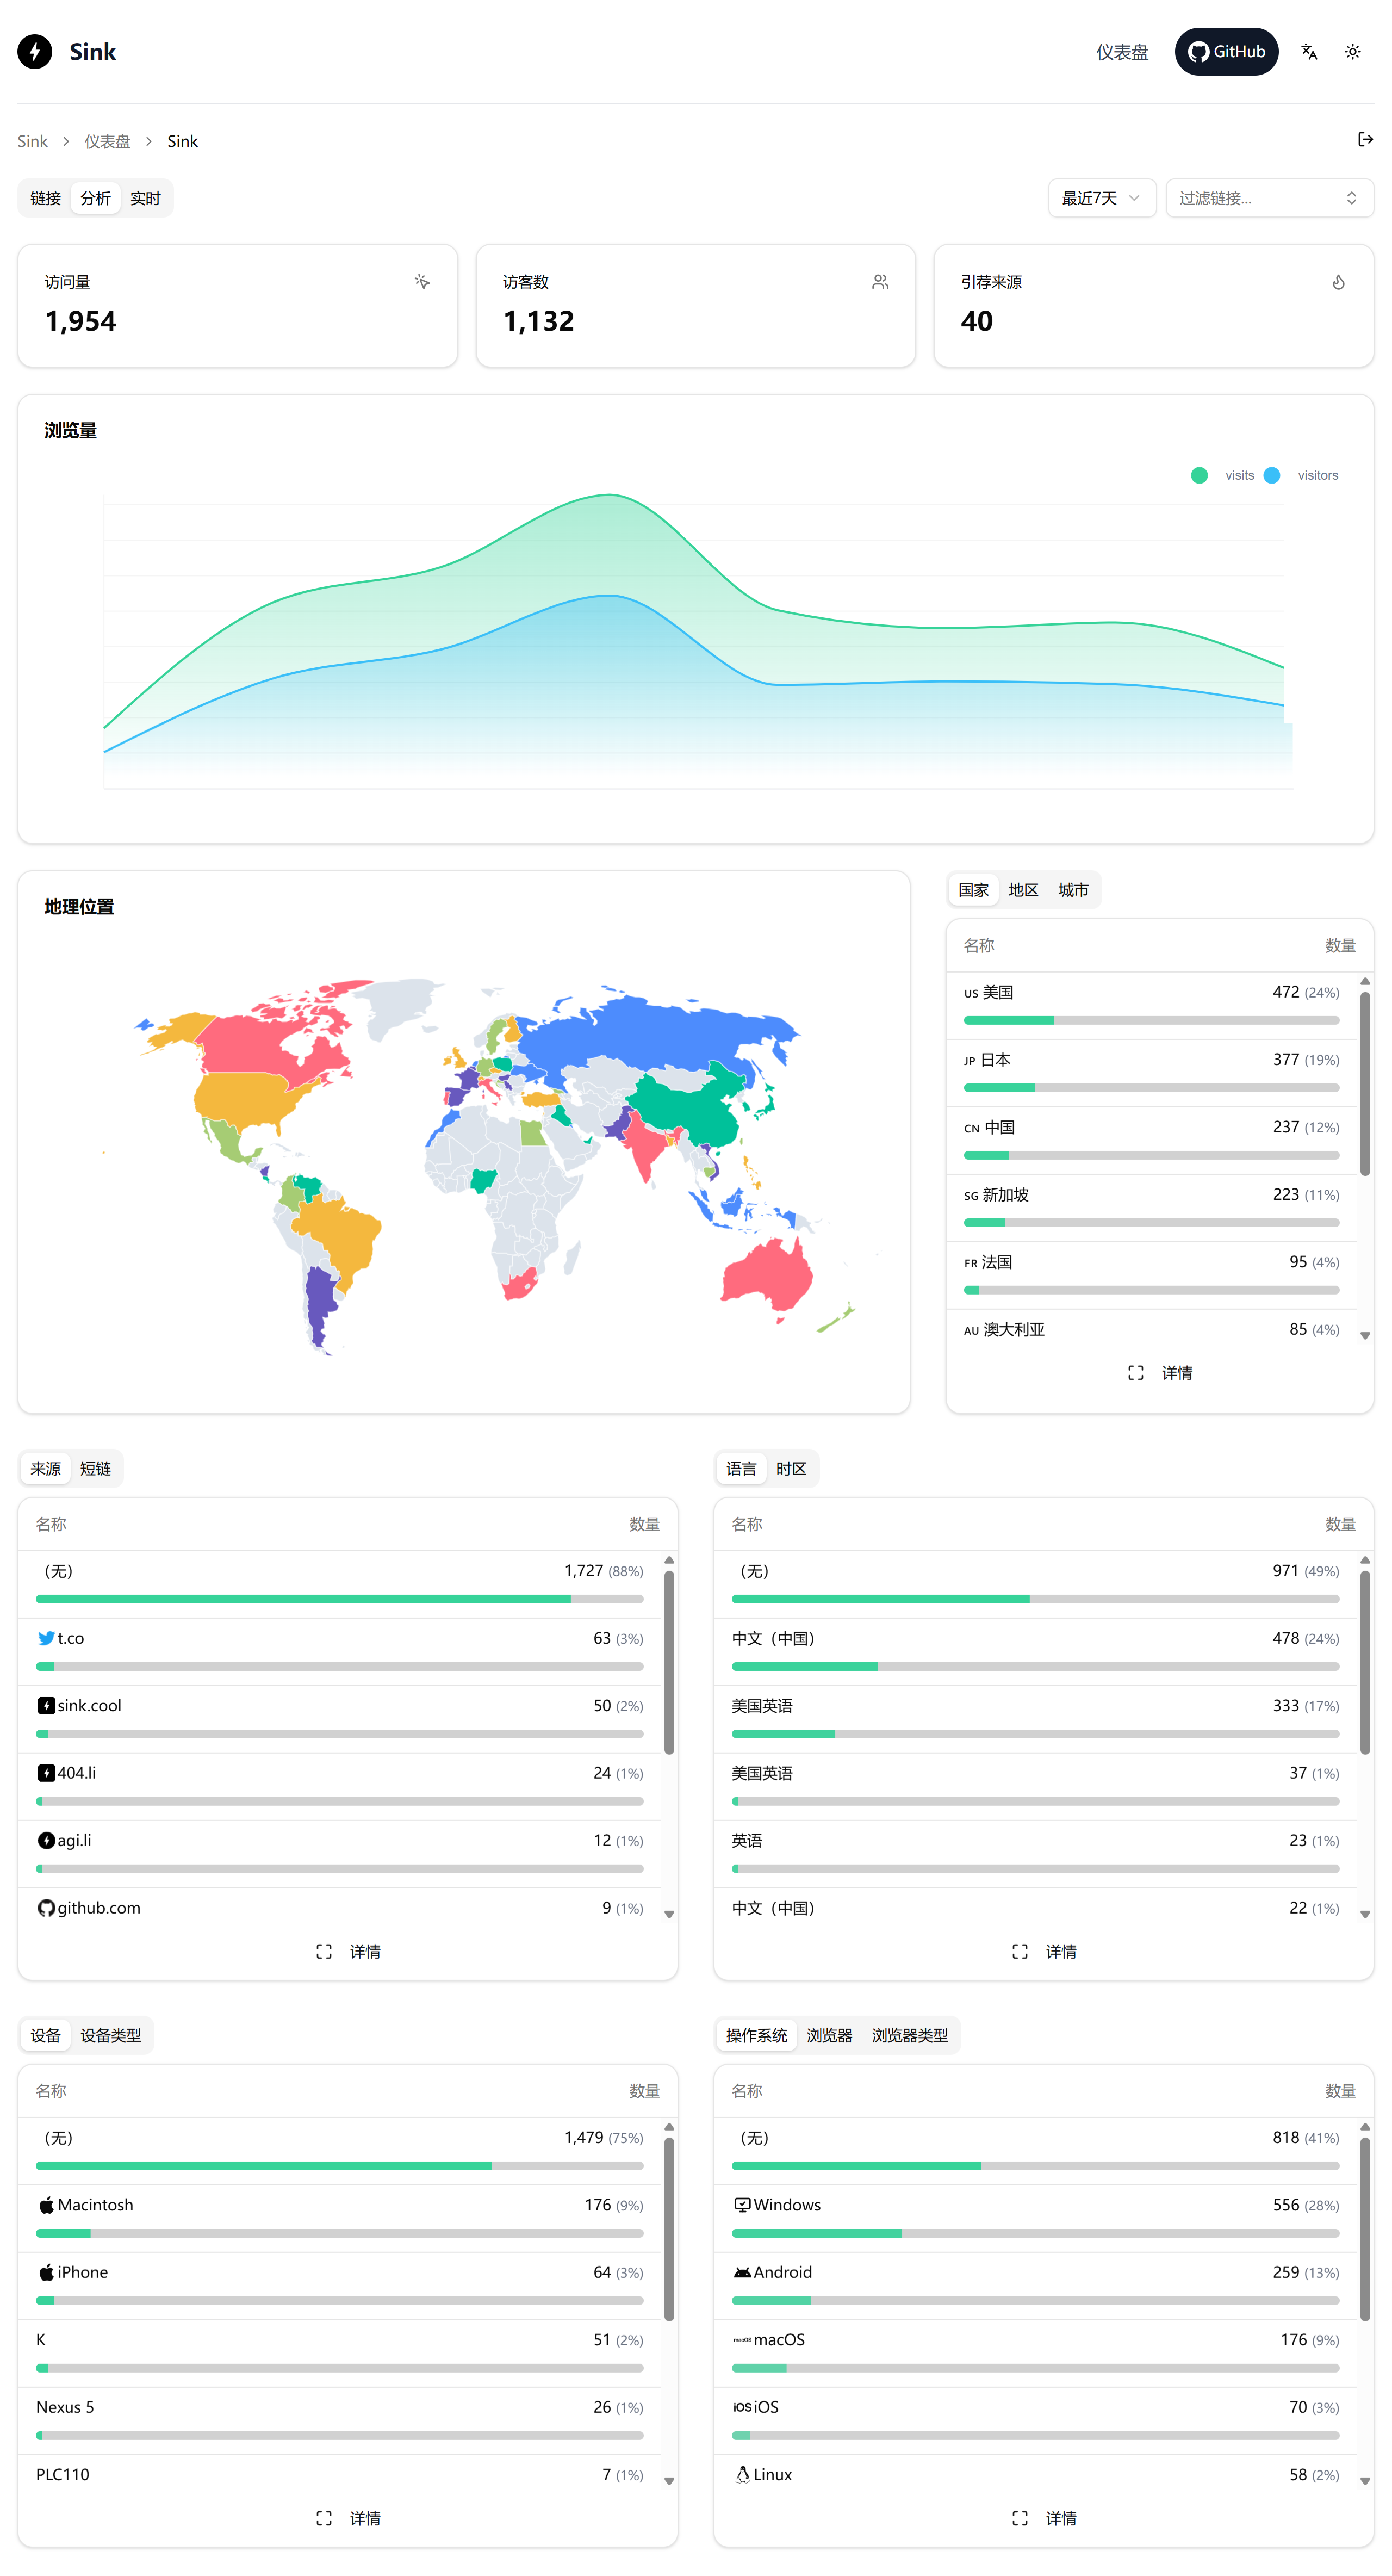This screenshot has height=2576, width=1392.
Task: Switch to the 链接 tab
Action: pos(45,198)
